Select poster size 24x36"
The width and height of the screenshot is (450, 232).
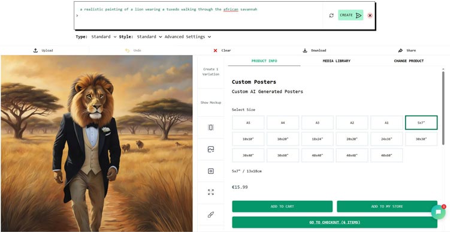pyautogui.click(x=386, y=139)
